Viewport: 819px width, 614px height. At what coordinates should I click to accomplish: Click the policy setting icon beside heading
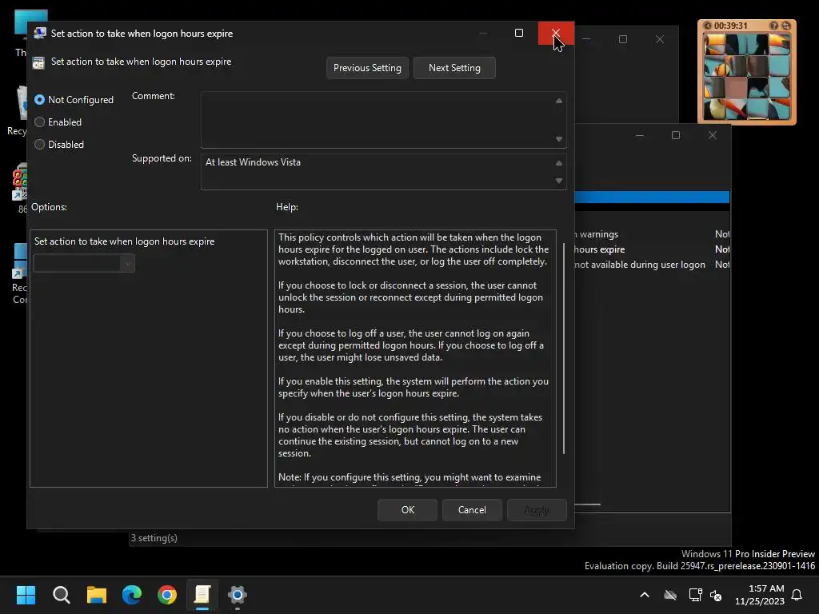(x=38, y=63)
